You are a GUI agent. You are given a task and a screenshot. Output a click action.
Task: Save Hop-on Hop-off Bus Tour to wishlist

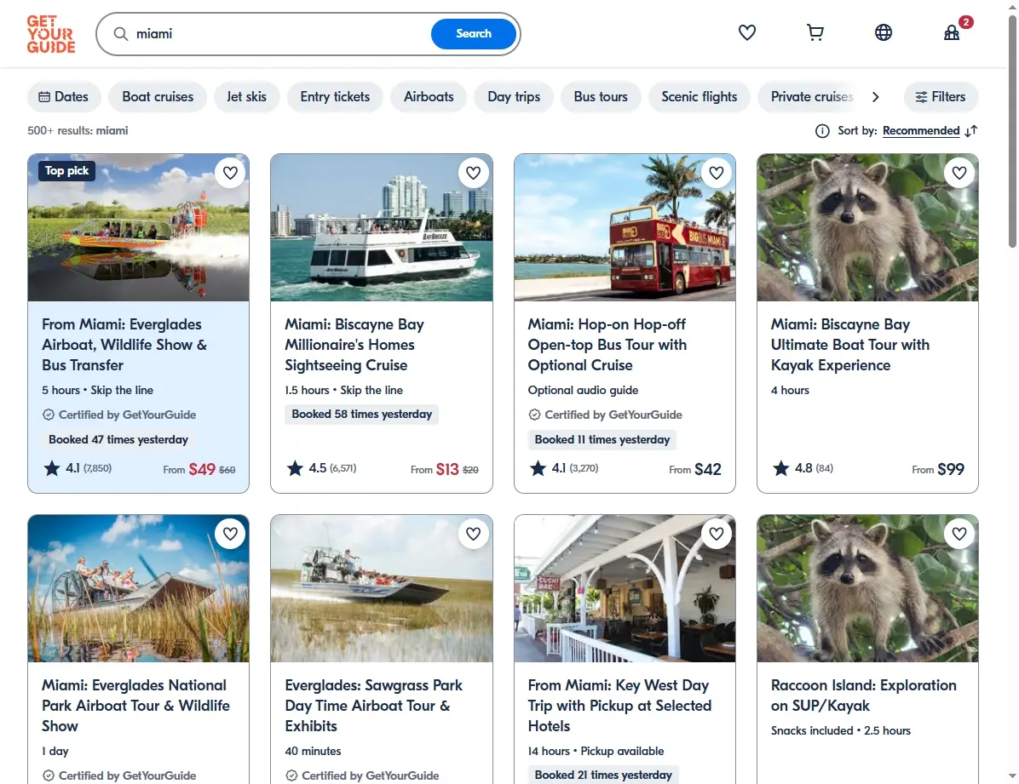[x=717, y=173]
